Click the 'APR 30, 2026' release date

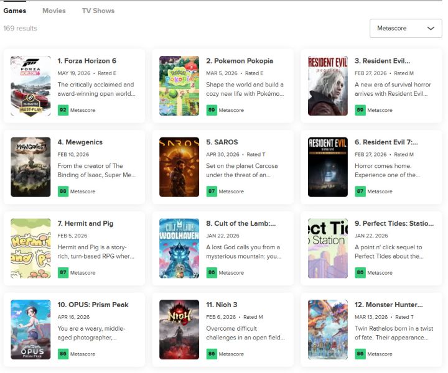(x=223, y=155)
